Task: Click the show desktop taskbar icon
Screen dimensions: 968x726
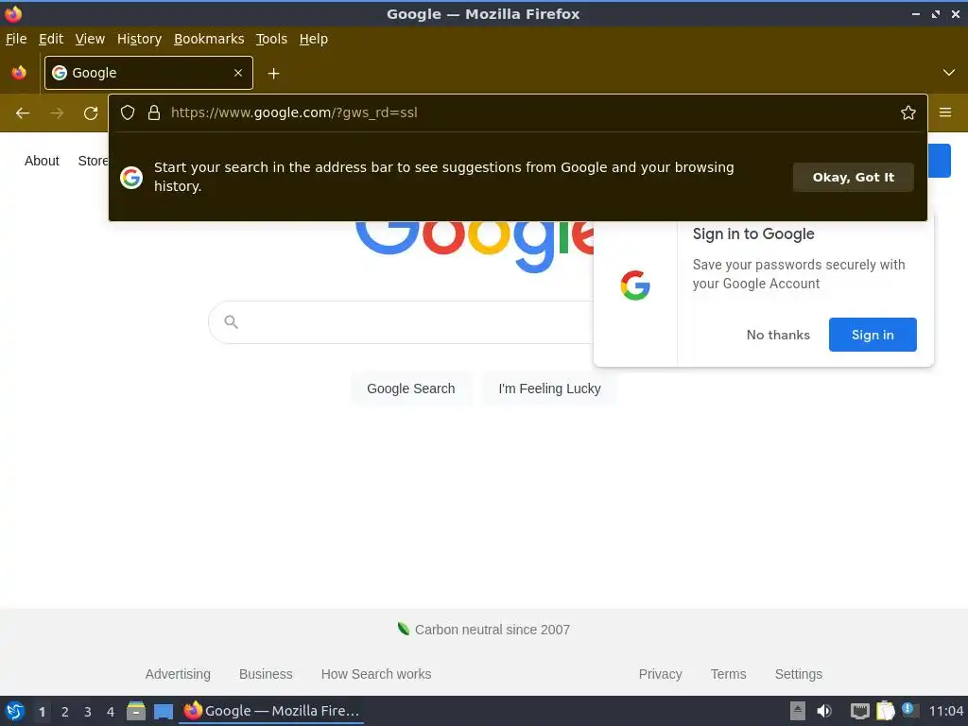Action: [x=163, y=711]
